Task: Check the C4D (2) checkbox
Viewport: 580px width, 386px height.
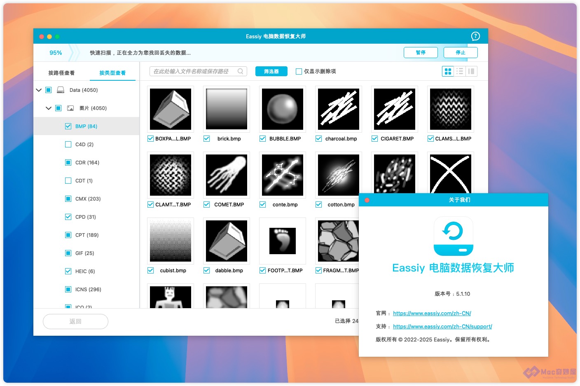Action: (x=68, y=144)
